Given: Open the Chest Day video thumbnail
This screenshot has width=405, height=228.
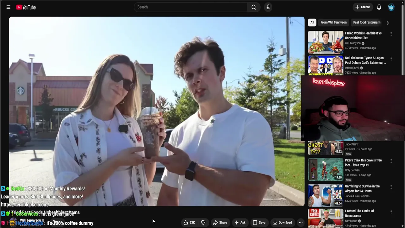Looking at the screenshot, I should [x=326, y=148].
